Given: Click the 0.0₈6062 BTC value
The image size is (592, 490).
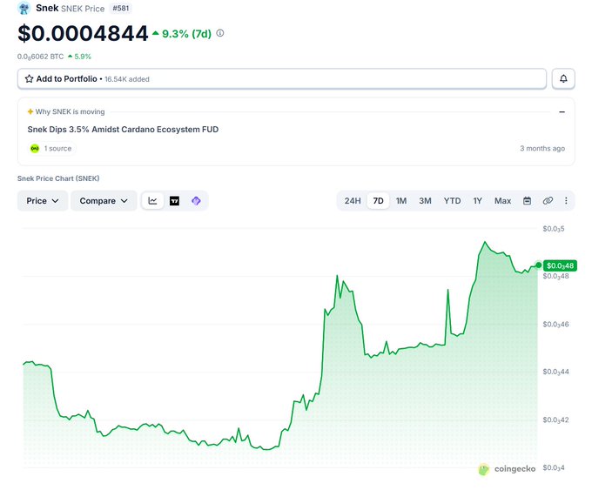Looking at the screenshot, I should pyautogui.click(x=40, y=57).
